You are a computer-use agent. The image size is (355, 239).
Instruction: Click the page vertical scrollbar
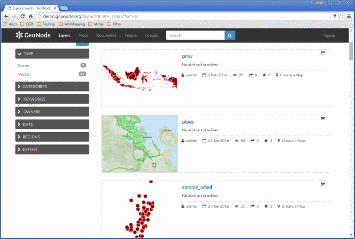351,140
